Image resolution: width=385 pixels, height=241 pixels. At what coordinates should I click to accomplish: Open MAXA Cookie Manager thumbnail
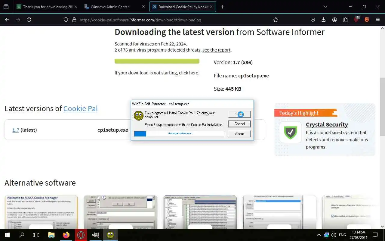click(41, 212)
